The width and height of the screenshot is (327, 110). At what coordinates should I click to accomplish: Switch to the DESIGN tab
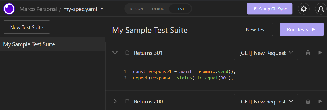[x=136, y=9]
